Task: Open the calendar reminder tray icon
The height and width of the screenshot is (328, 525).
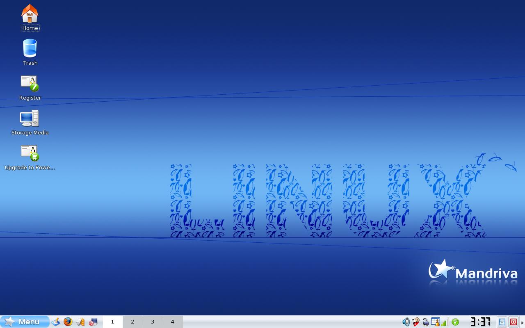Action: [435, 322]
